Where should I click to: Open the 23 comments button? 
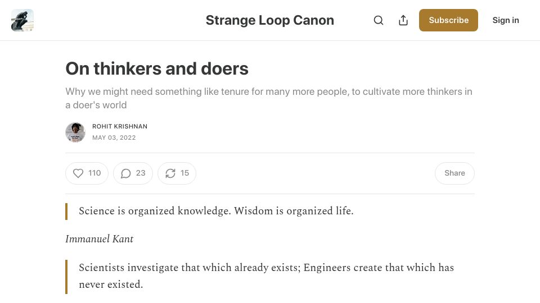pyautogui.click(x=133, y=173)
